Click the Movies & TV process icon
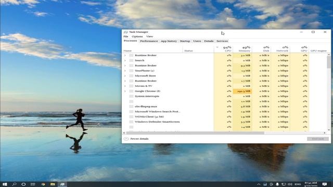Screen dimensions: 333x187 pyautogui.click(x=131, y=86)
